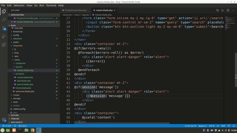Click the UTF-8 encoding in the status bar

[x=211, y=126]
